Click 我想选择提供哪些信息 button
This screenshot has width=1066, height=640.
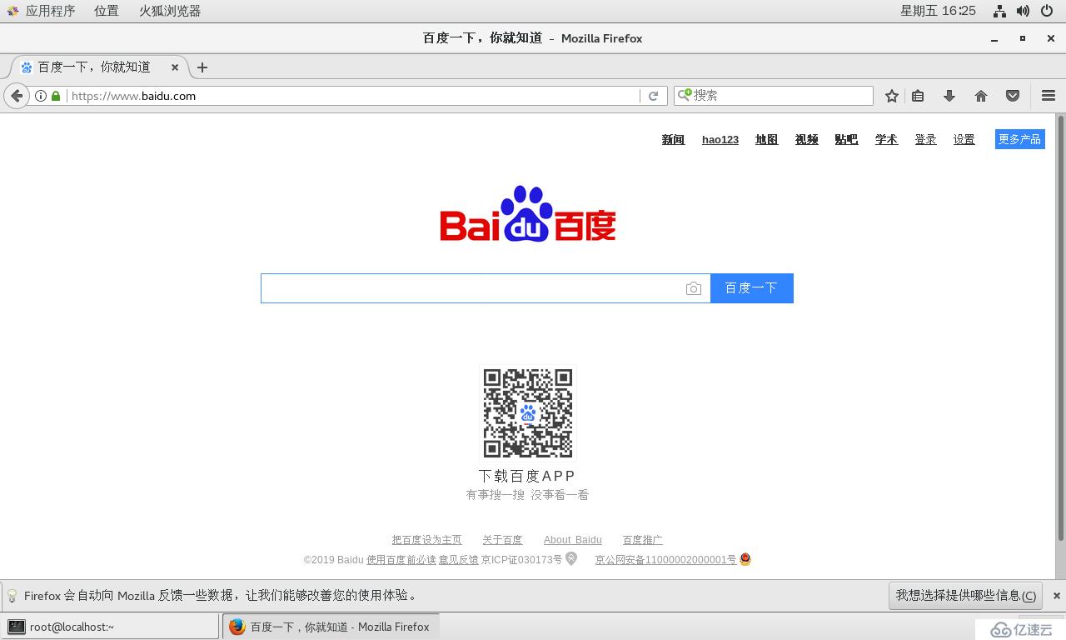click(966, 596)
